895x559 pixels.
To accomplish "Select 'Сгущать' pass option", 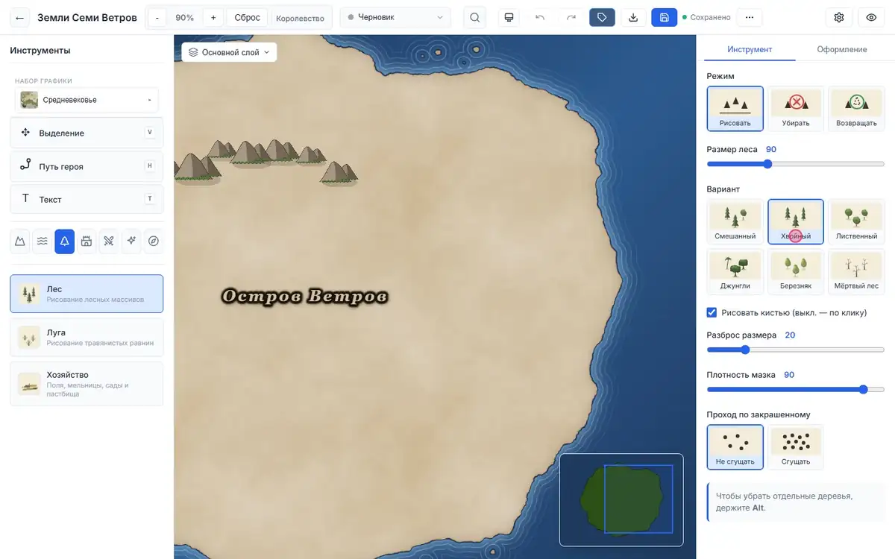I will [796, 447].
